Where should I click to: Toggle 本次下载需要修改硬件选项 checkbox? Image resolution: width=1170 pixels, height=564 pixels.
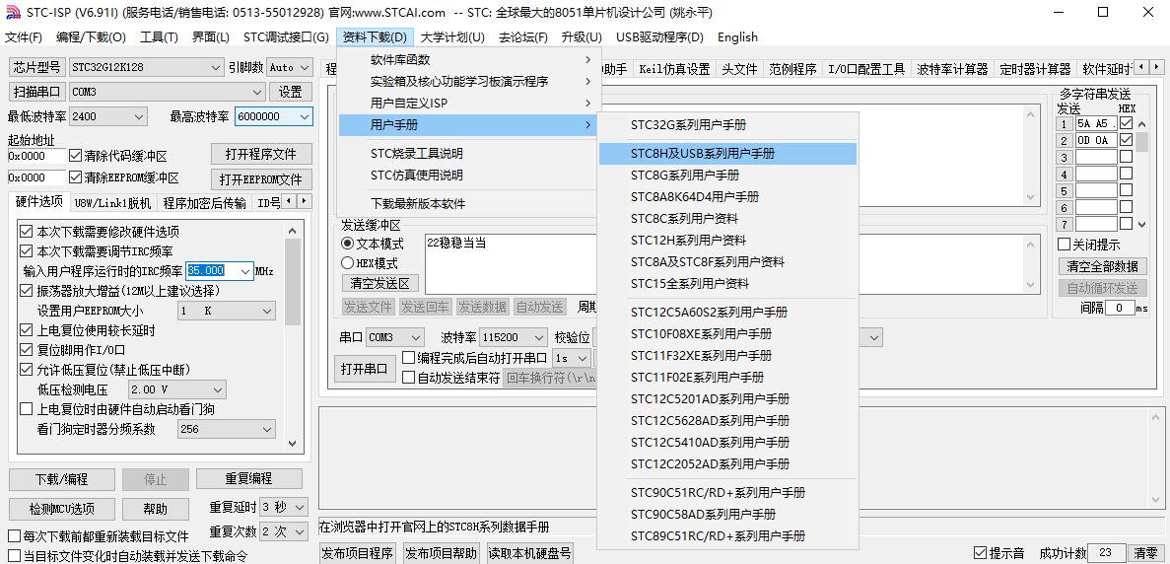(x=26, y=232)
